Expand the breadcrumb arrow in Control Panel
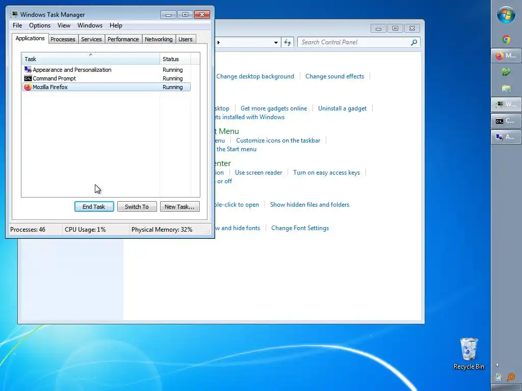This screenshot has height=391, width=522. 219,43
